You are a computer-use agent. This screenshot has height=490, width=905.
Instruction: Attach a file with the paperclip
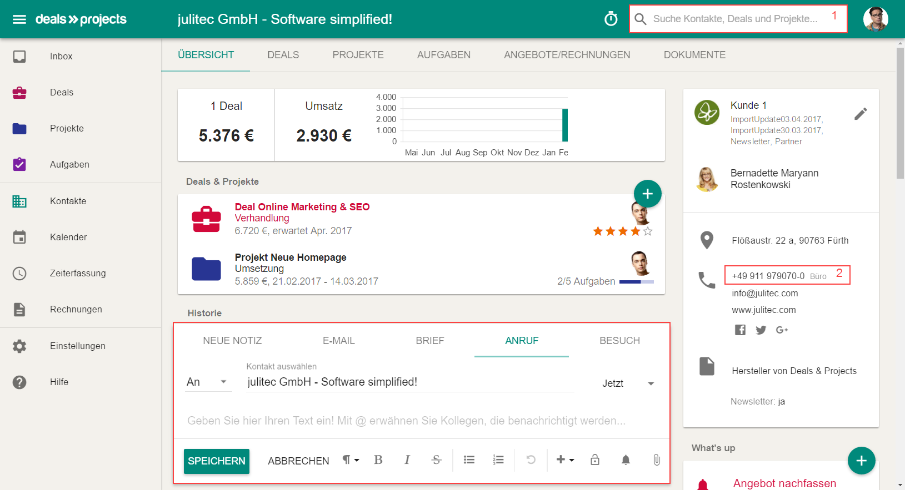[657, 459]
